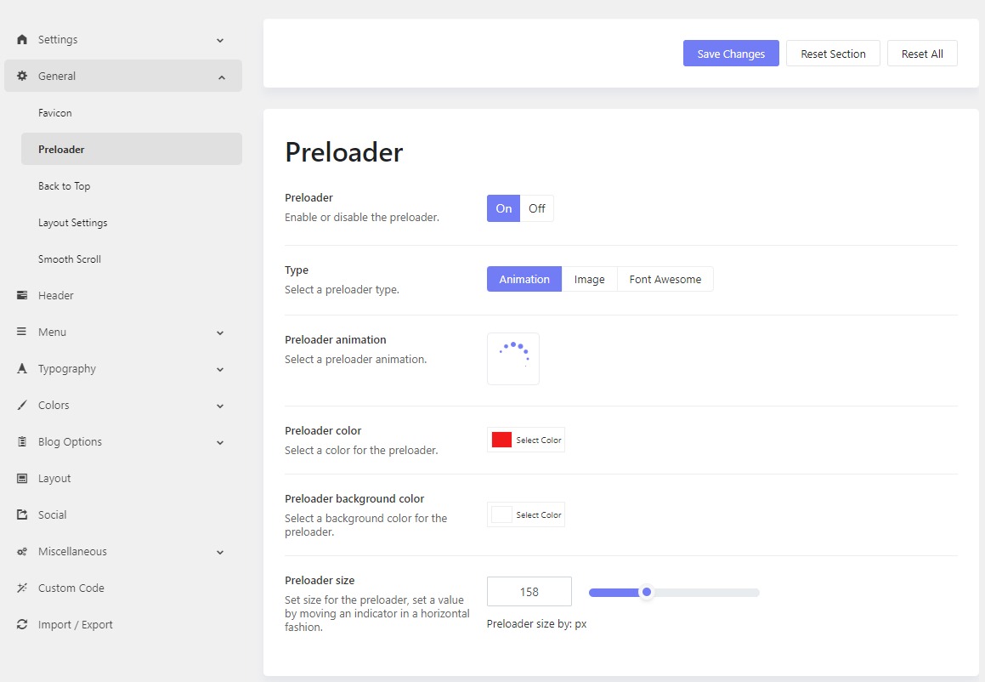Open the Back to Top settings
The width and height of the screenshot is (985, 682).
(64, 186)
